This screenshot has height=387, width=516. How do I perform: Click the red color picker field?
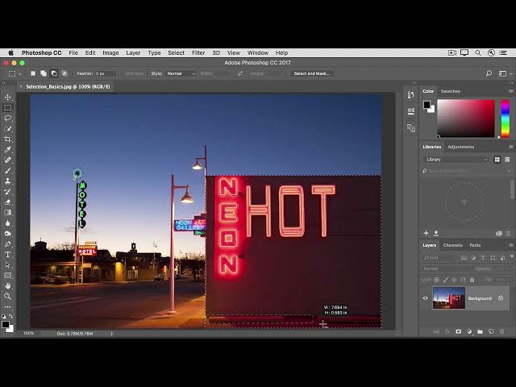coord(465,119)
